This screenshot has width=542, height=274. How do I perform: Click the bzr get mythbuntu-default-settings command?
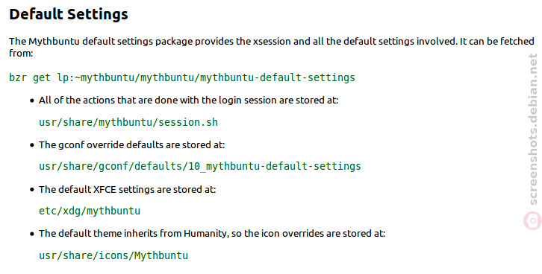point(182,77)
